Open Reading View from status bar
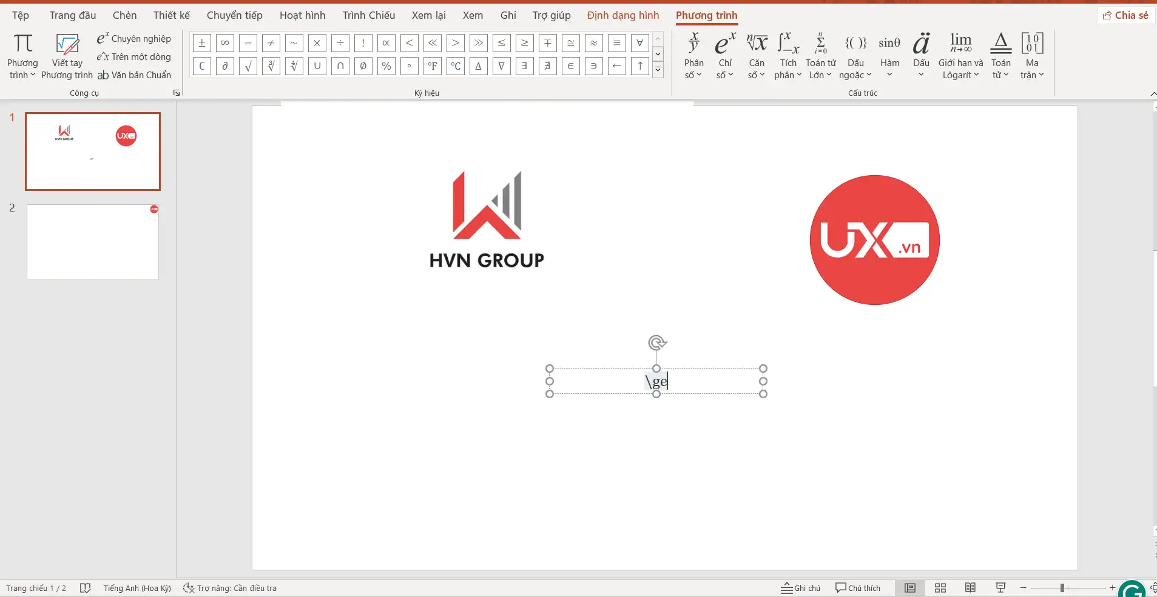The image size is (1157, 597). [x=970, y=588]
